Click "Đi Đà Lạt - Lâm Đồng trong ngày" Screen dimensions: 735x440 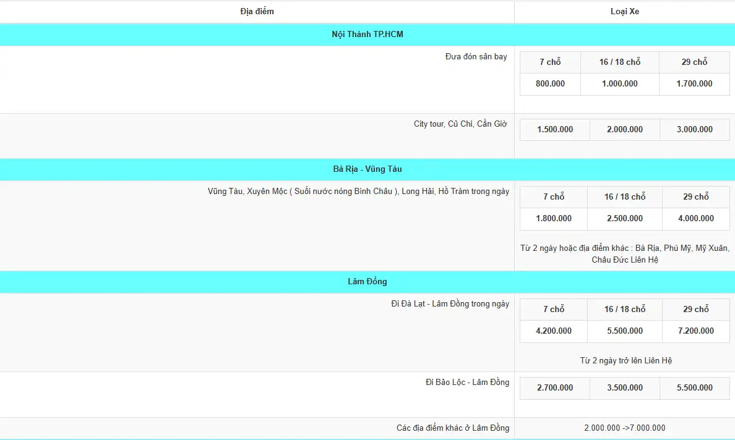coord(450,304)
